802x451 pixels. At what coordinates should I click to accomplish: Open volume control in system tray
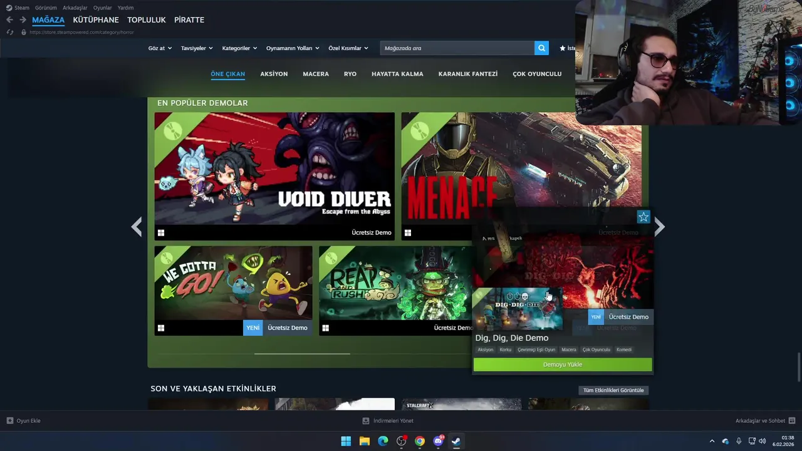tap(763, 442)
